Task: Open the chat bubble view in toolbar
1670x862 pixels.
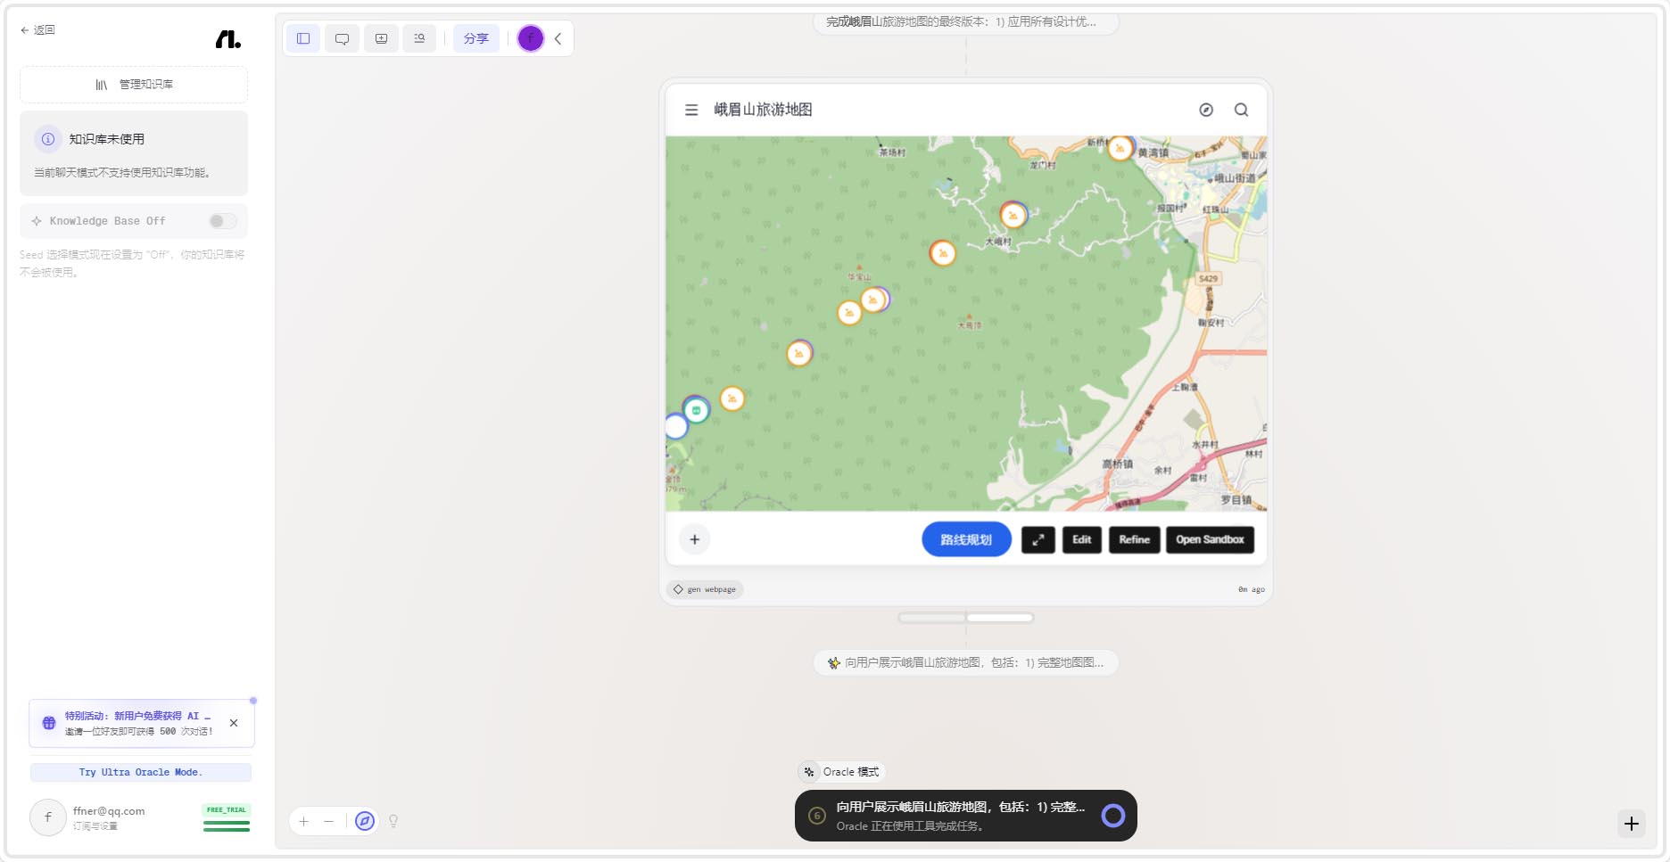Action: click(342, 38)
